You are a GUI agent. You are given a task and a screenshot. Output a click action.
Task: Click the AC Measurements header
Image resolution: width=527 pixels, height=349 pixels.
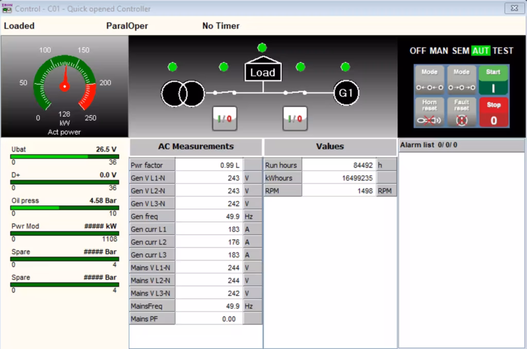click(x=196, y=147)
